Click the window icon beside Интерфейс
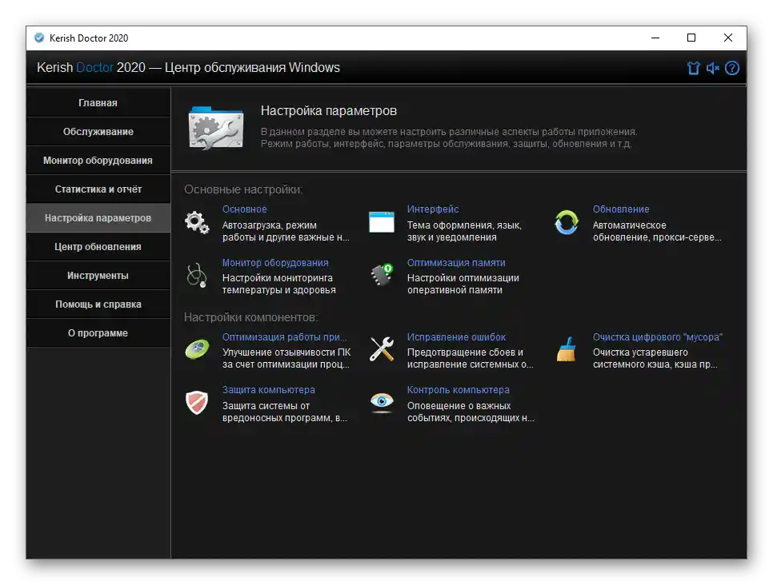The width and height of the screenshot is (773, 585). 382,222
